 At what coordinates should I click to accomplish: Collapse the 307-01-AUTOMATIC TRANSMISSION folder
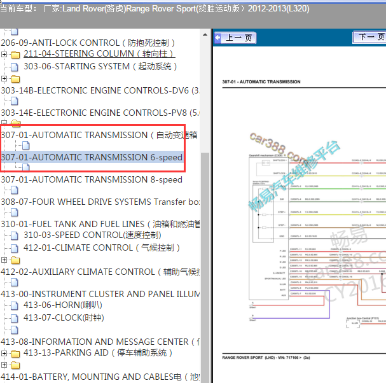pyautogui.click(x=4, y=122)
